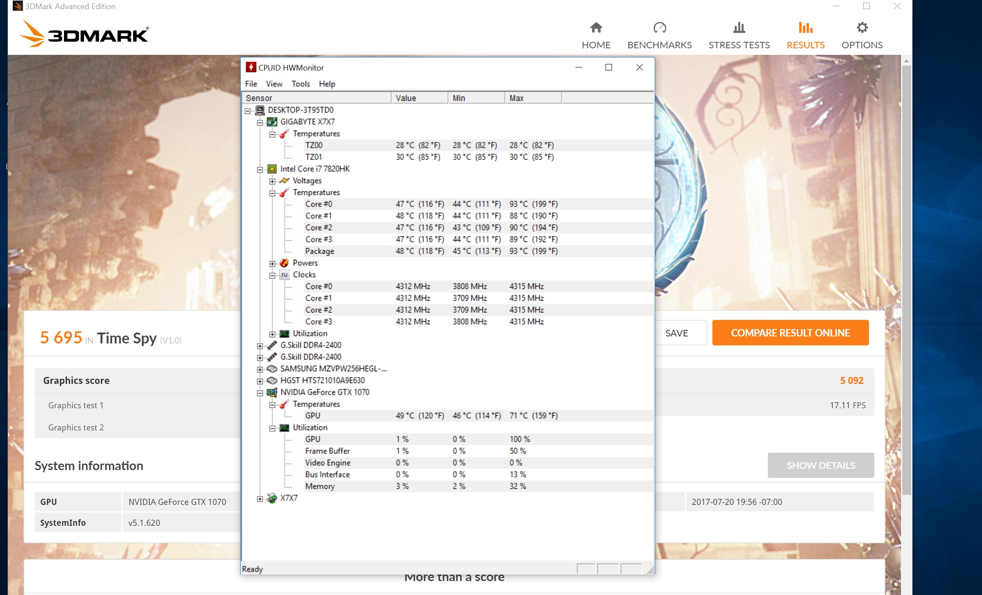Click the Value column header

[420, 98]
